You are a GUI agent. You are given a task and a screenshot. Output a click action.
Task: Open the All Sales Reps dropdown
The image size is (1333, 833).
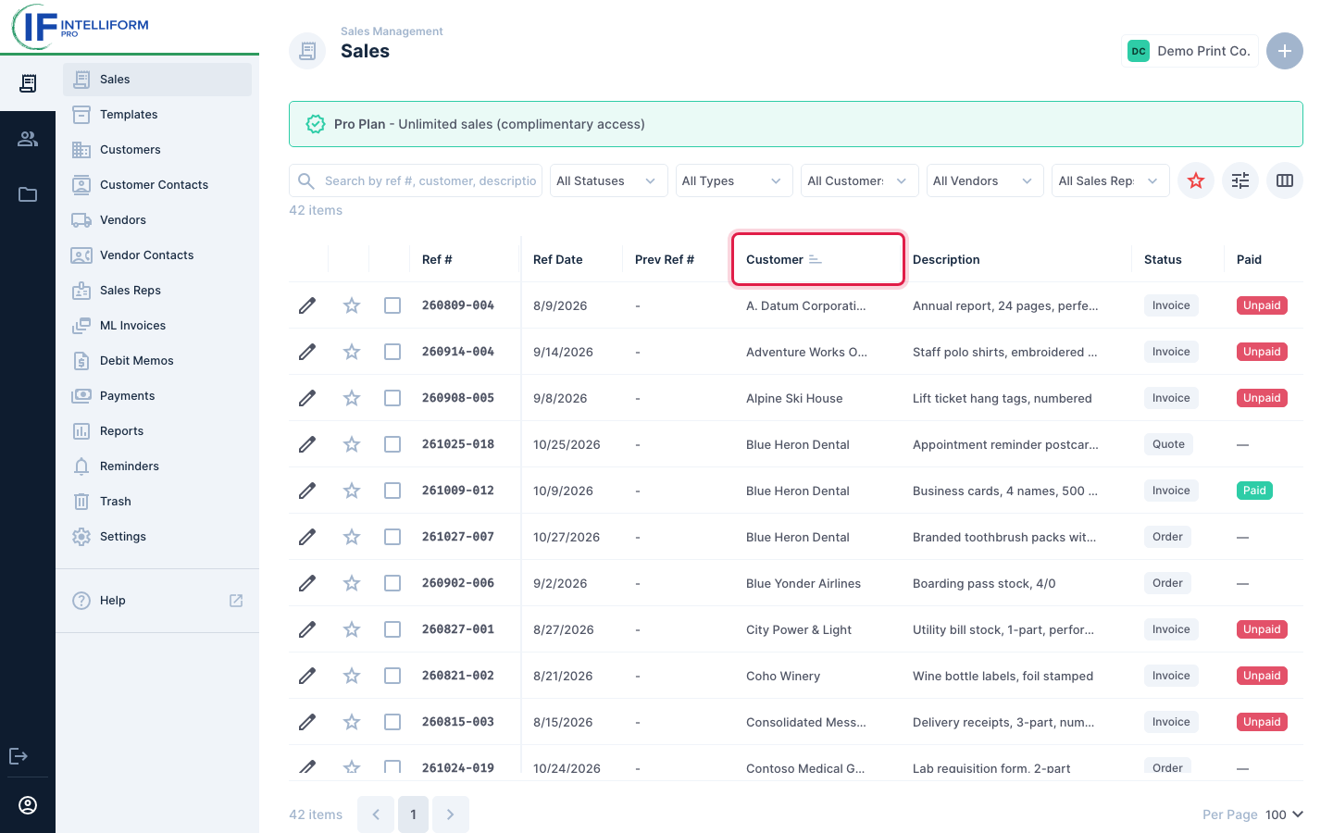point(1111,180)
